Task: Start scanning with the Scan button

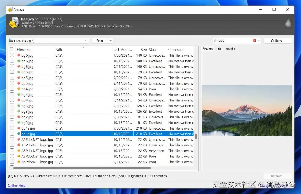Action: [100, 41]
